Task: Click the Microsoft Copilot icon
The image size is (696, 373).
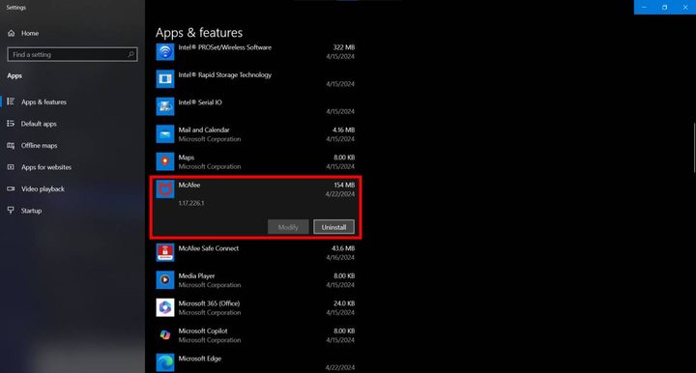Action: tap(165, 335)
